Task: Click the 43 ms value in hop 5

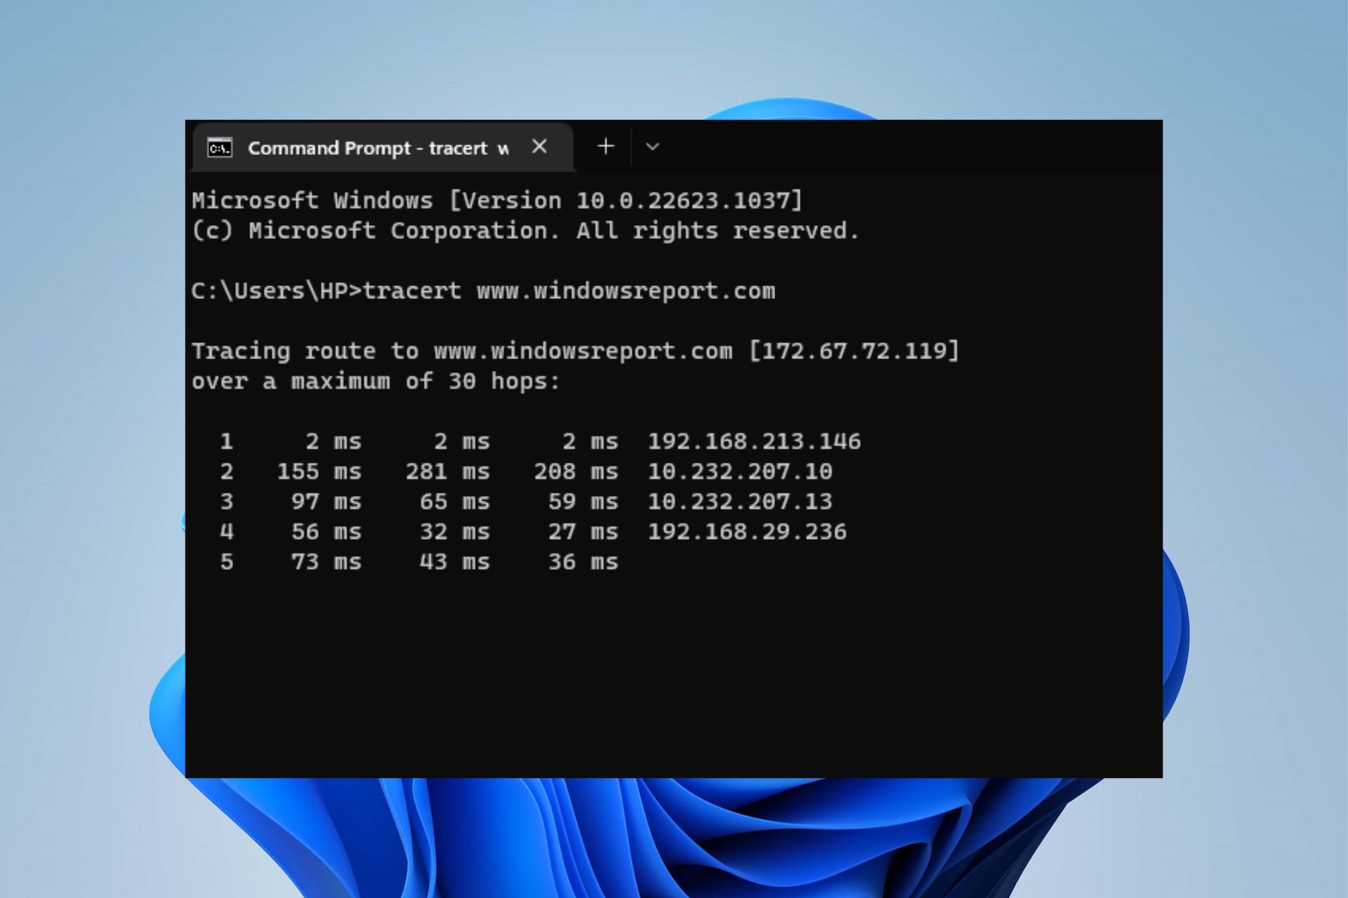Action: pyautogui.click(x=454, y=562)
